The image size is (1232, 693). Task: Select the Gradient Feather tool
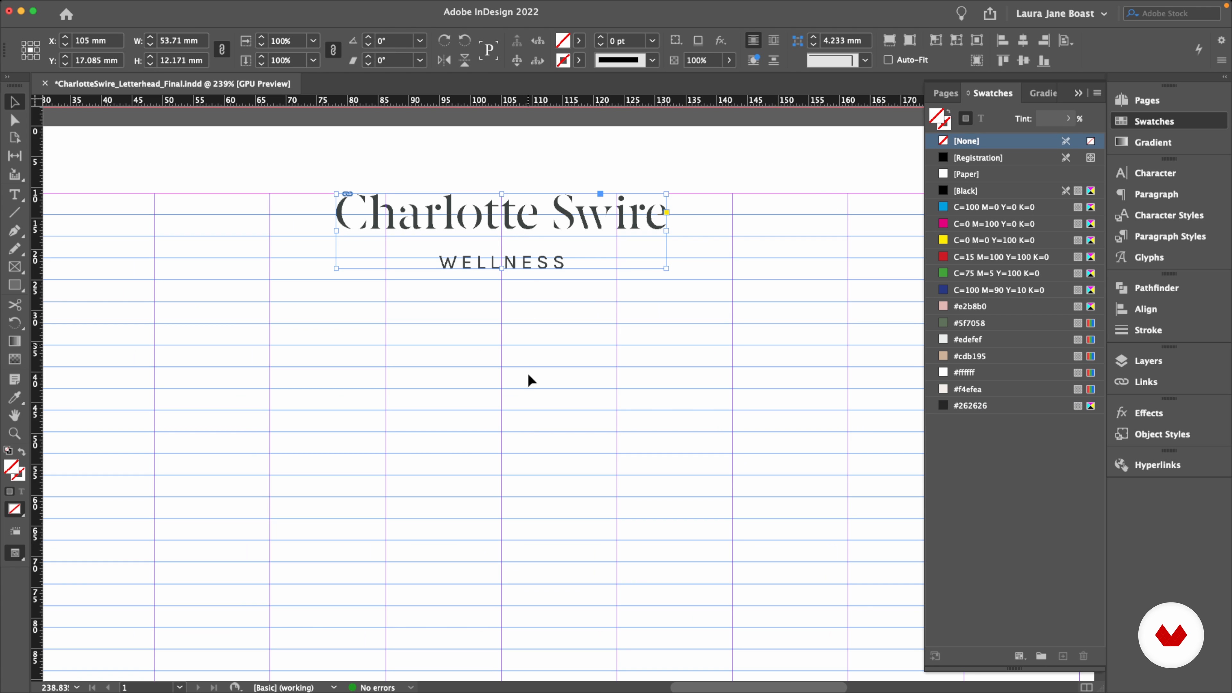tap(14, 359)
